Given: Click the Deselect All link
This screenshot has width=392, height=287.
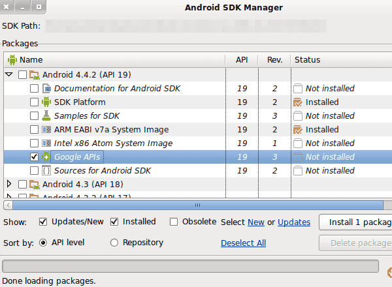Looking at the screenshot, I should click(x=243, y=243).
